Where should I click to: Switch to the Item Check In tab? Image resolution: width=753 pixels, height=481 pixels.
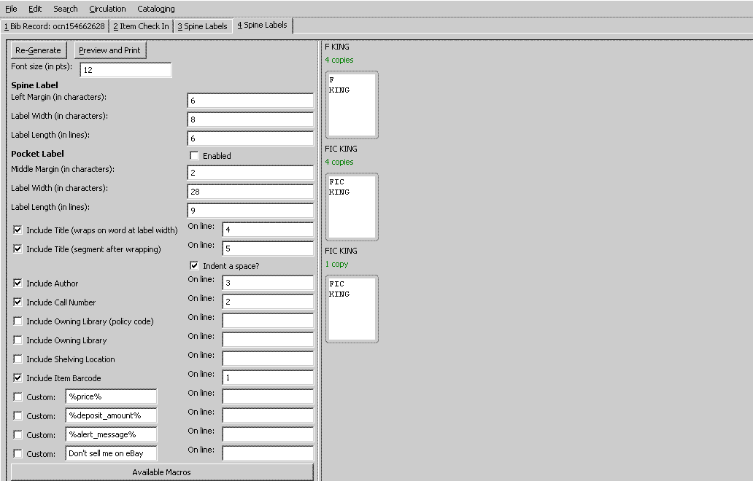(141, 26)
